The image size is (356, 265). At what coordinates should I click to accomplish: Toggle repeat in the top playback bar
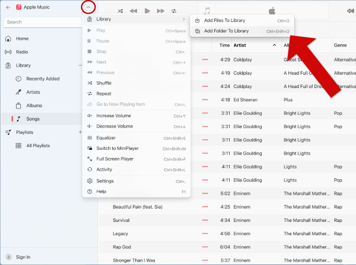coord(174,11)
